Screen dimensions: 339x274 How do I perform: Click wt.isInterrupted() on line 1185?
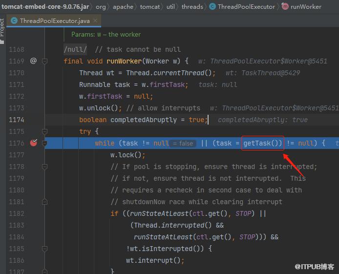point(167,249)
